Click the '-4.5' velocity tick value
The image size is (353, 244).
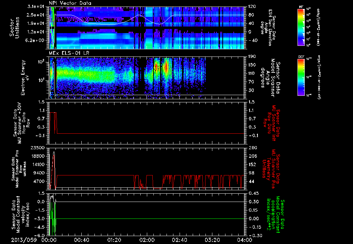point(39,227)
